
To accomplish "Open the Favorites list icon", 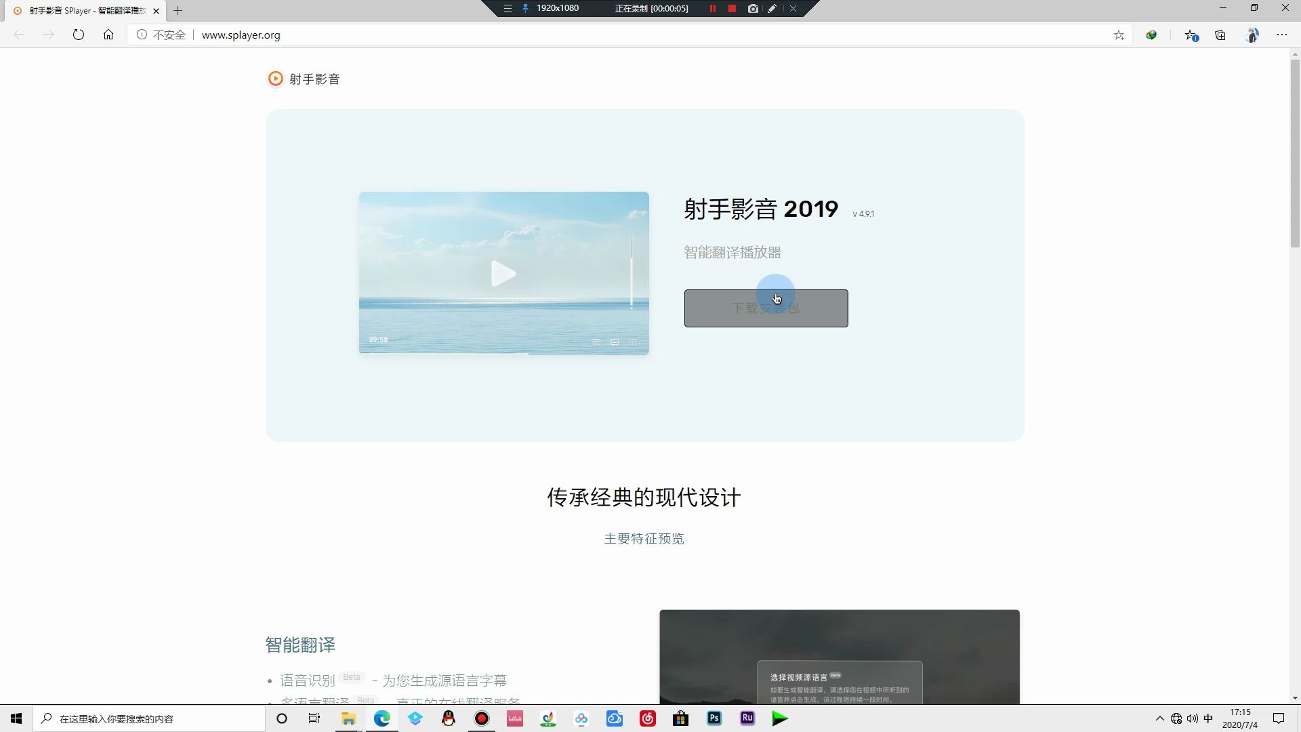I will coord(1191,35).
